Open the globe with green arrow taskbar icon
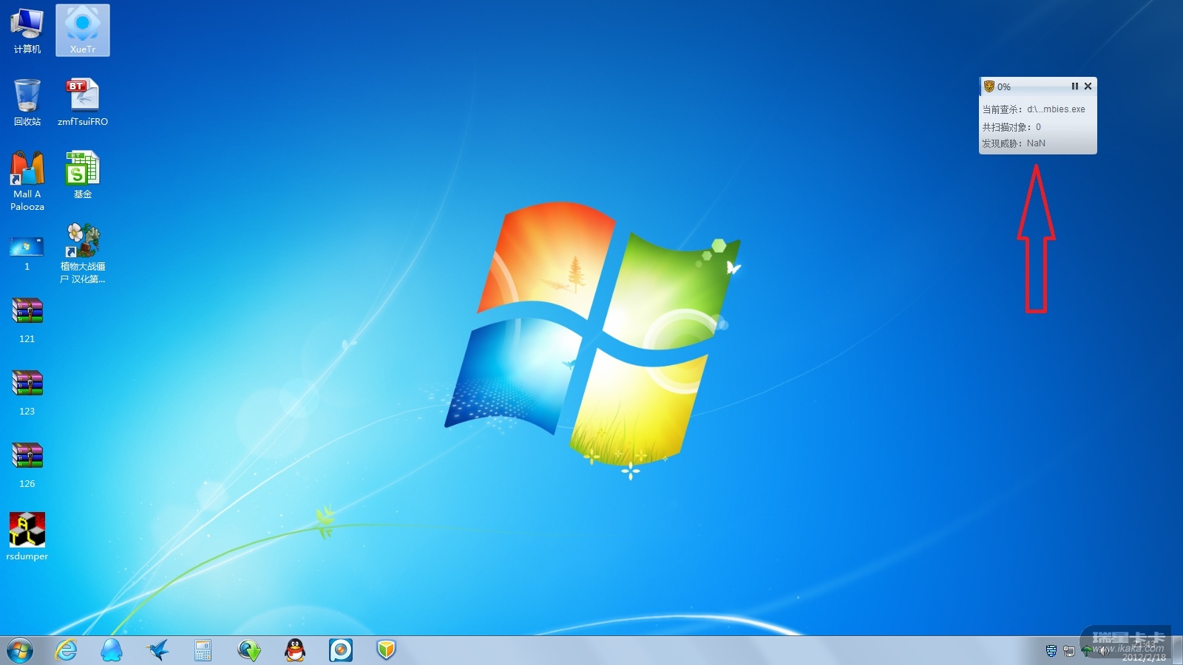 [x=249, y=650]
